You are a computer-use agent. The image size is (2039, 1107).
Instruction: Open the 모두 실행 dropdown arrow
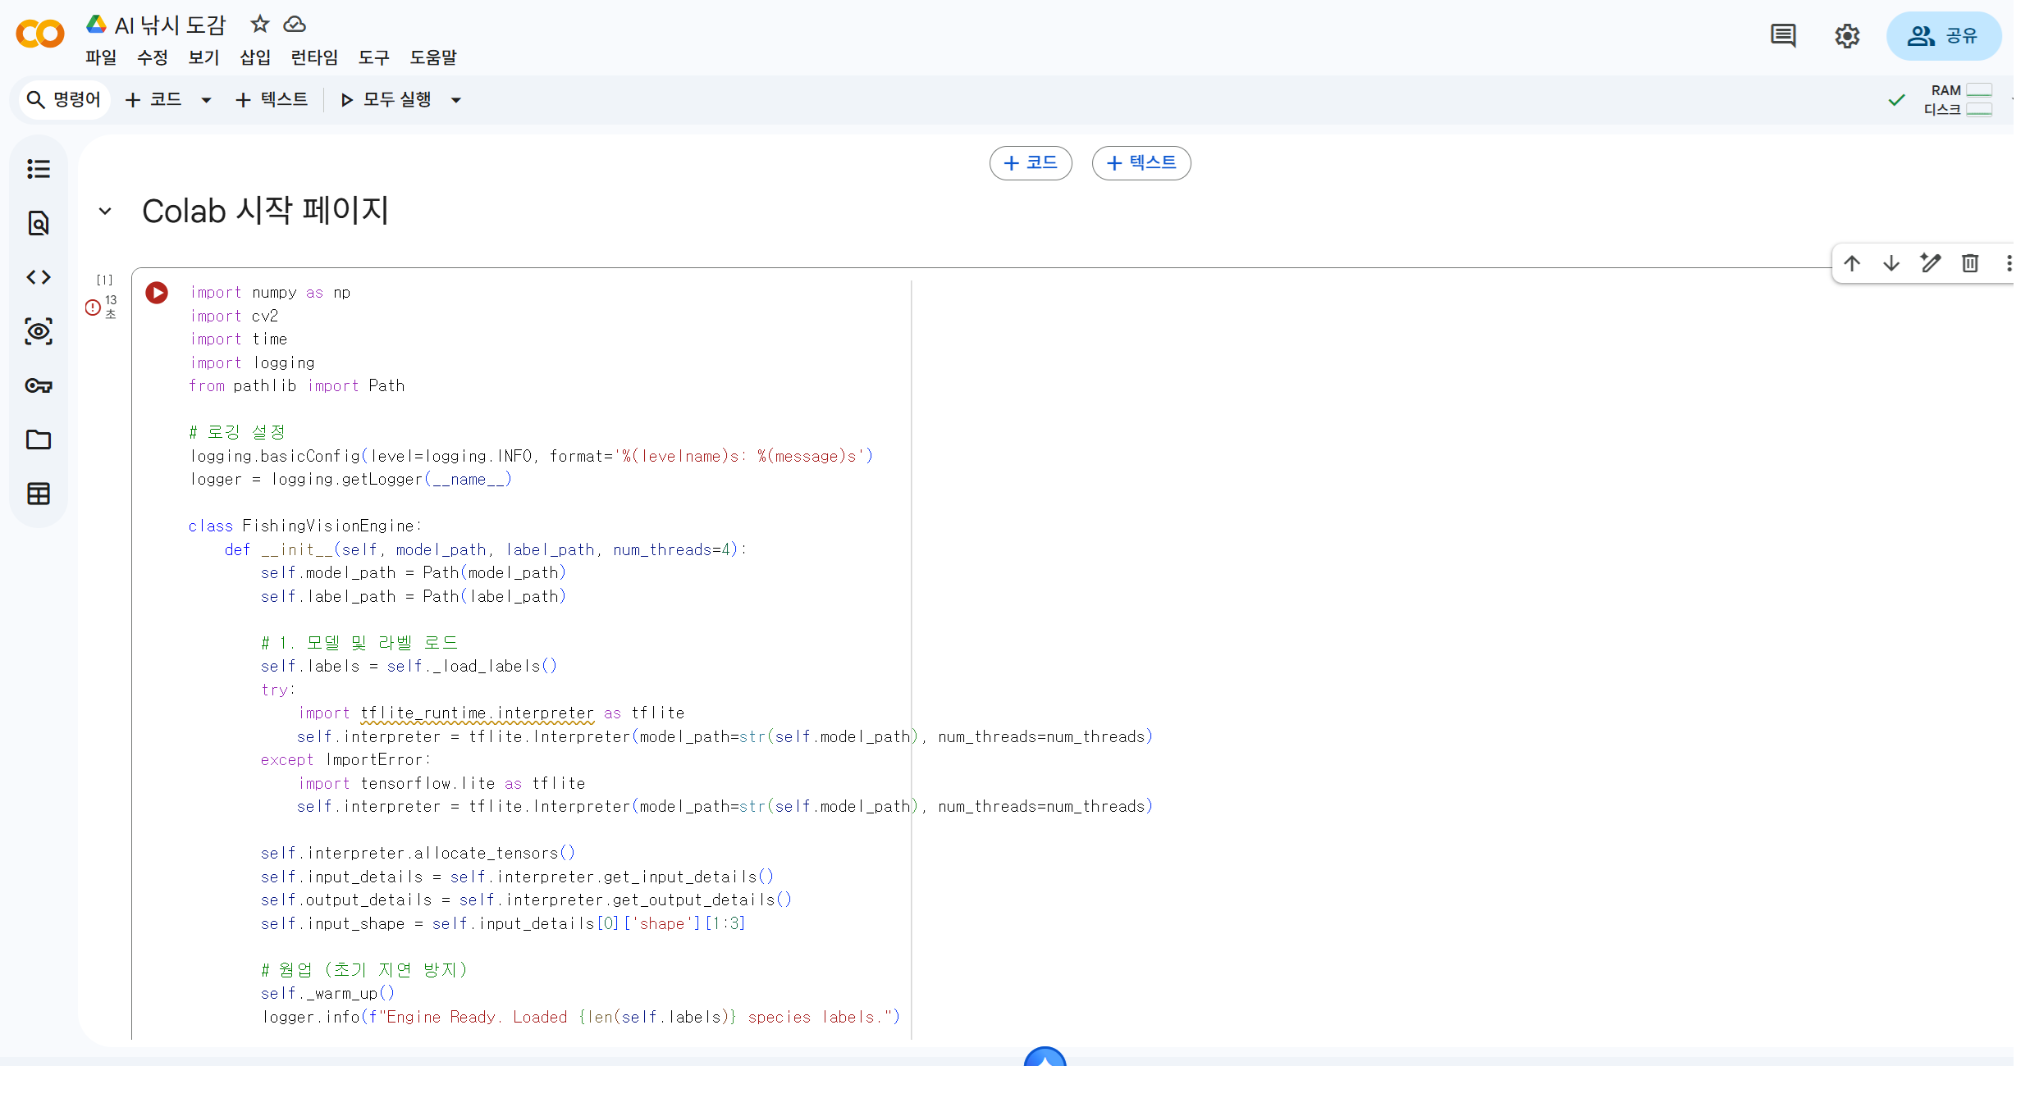[x=457, y=99]
